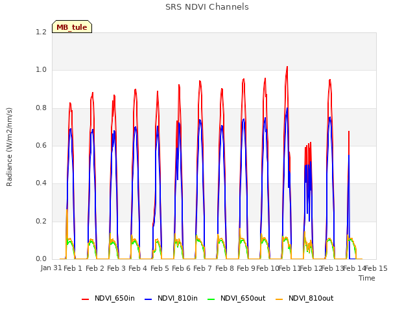Click the orange spike at Feb 1 start
This screenshot has height=311, width=415.
[67, 212]
